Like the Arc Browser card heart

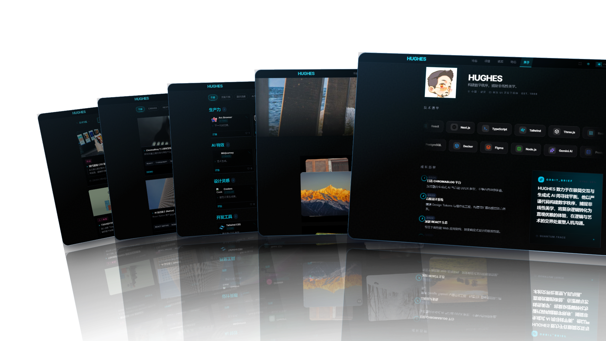coord(247,133)
